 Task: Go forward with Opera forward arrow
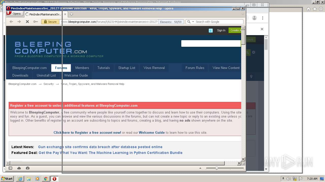tap(19, 22)
